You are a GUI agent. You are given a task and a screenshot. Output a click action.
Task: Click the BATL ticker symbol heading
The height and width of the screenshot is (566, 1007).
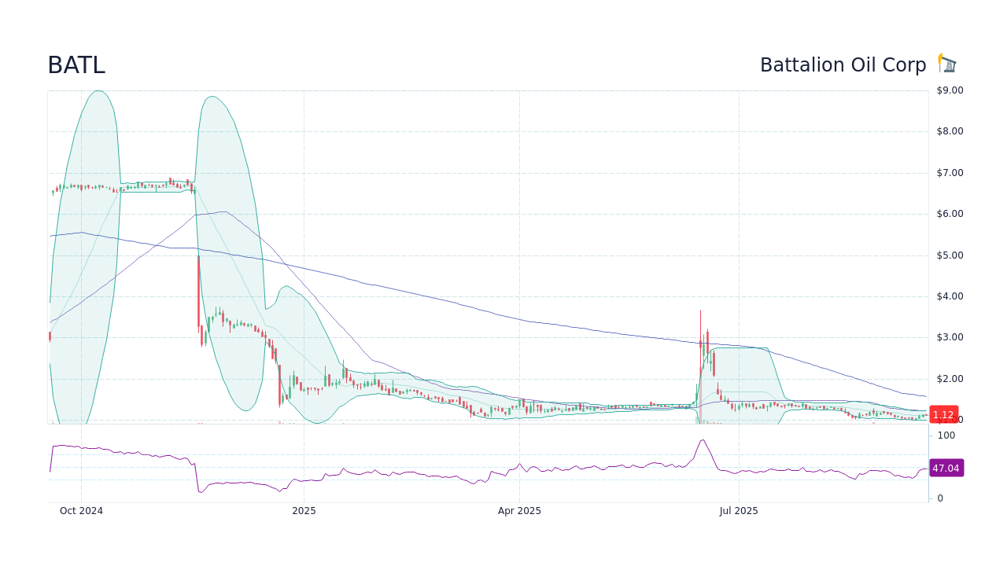coord(76,65)
